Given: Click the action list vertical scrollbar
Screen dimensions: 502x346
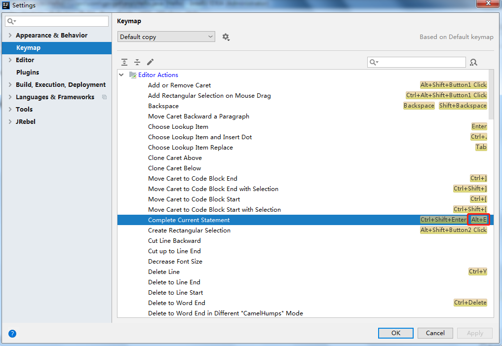Looking at the screenshot, I should coord(491,95).
